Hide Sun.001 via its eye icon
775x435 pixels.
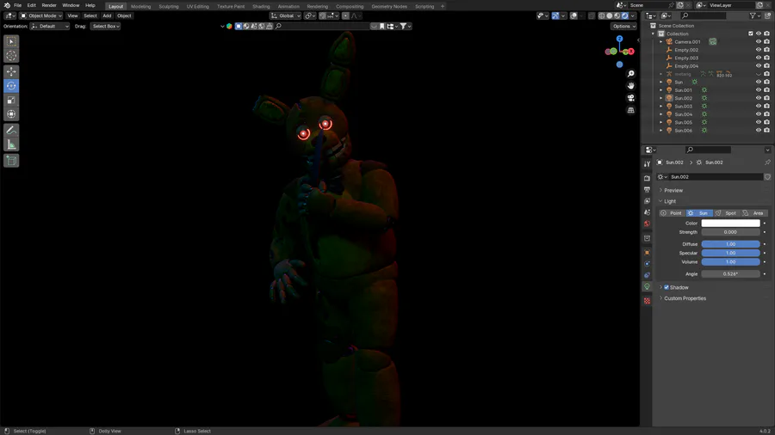758,90
